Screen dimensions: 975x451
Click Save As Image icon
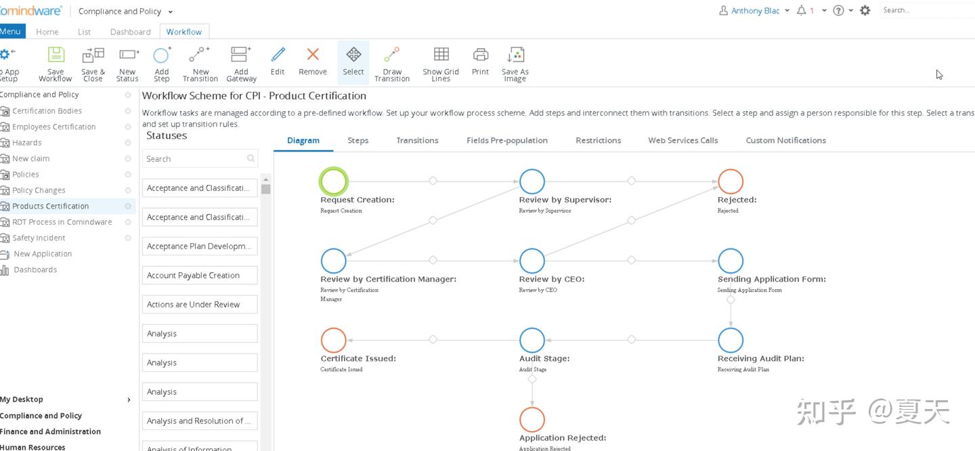tap(515, 55)
